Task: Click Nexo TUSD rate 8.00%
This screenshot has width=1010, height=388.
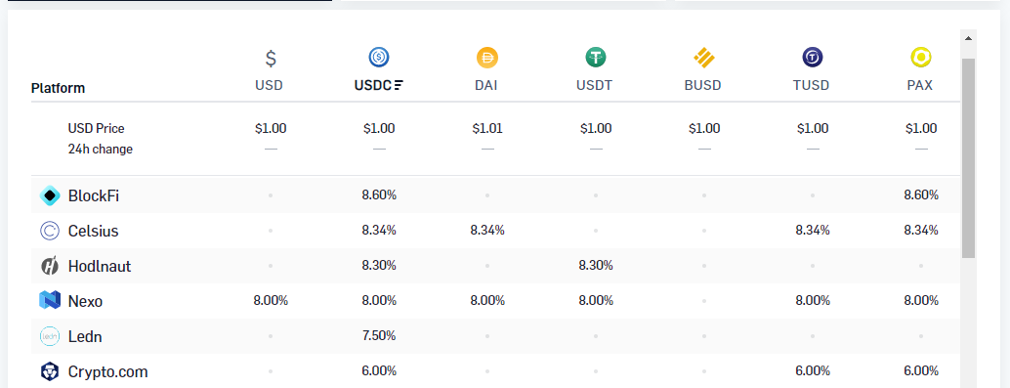Action: click(x=813, y=300)
